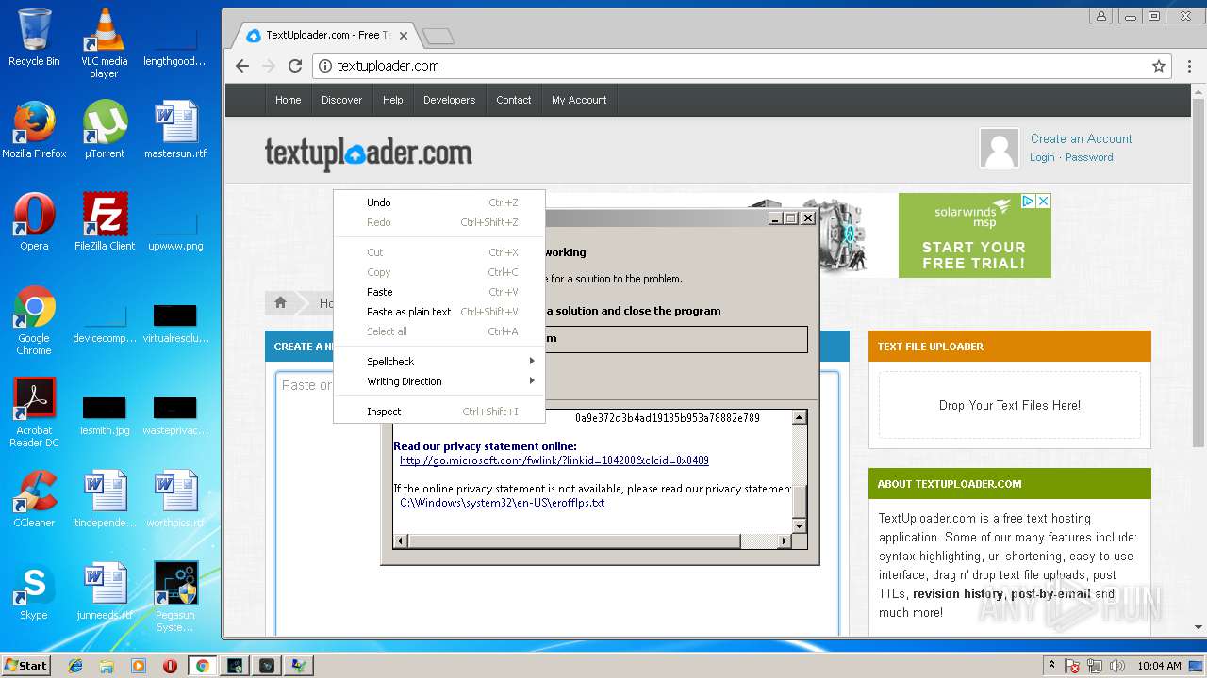Screen dimensions: 1207x678
Task: Open mastersun.rtf document on desktop
Action: click(175, 130)
